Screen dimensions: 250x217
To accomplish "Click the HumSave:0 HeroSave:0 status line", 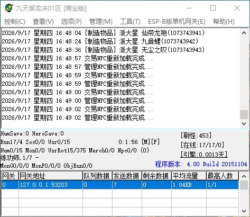I will click(x=32, y=133).
